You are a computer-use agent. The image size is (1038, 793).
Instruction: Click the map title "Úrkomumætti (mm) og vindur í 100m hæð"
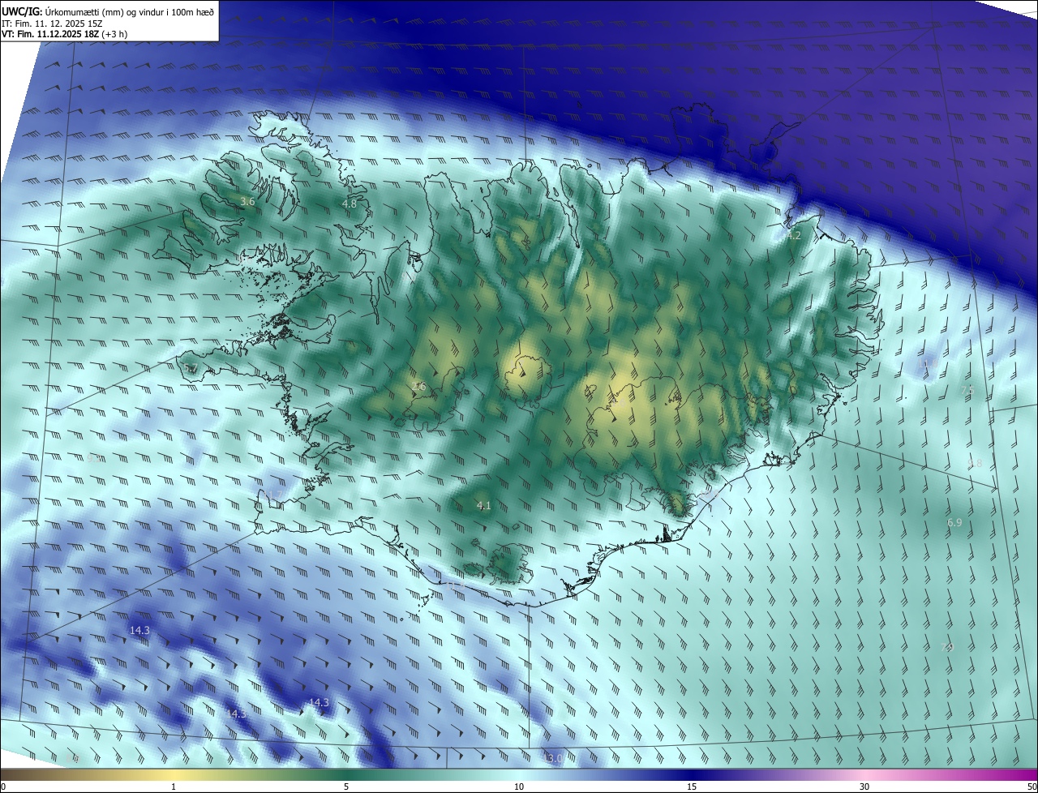[130, 11]
